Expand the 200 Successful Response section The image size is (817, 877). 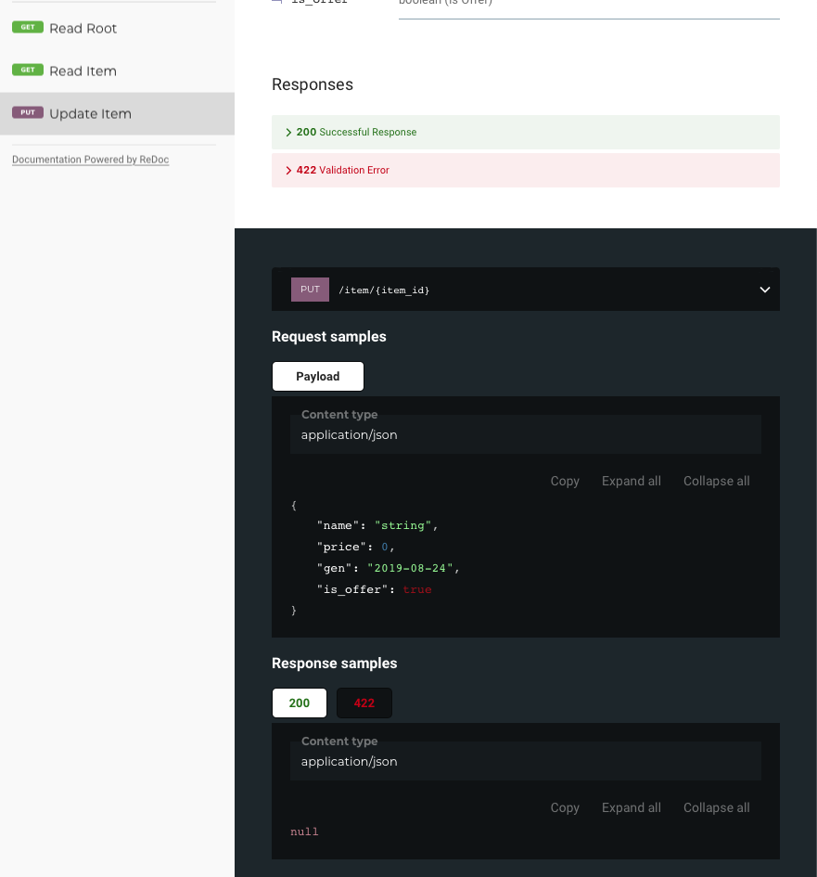[525, 132]
